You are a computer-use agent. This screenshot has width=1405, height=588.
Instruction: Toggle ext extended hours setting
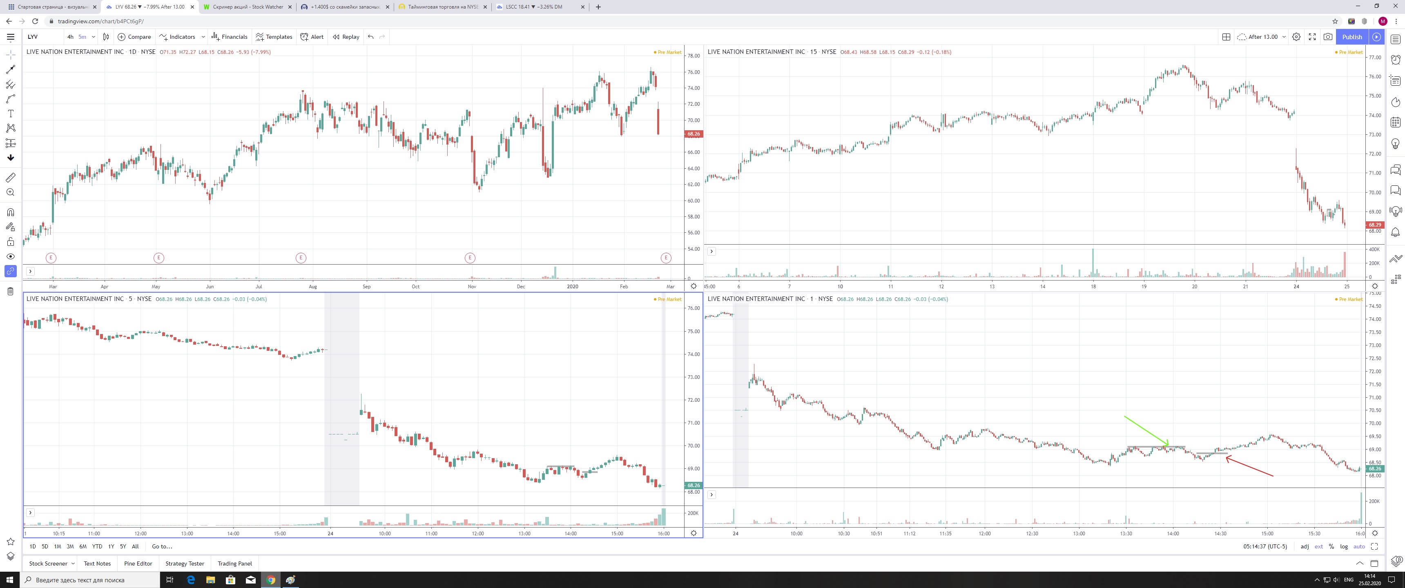coord(1318,546)
